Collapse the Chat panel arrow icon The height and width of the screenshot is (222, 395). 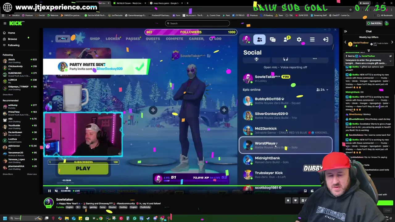345,31
